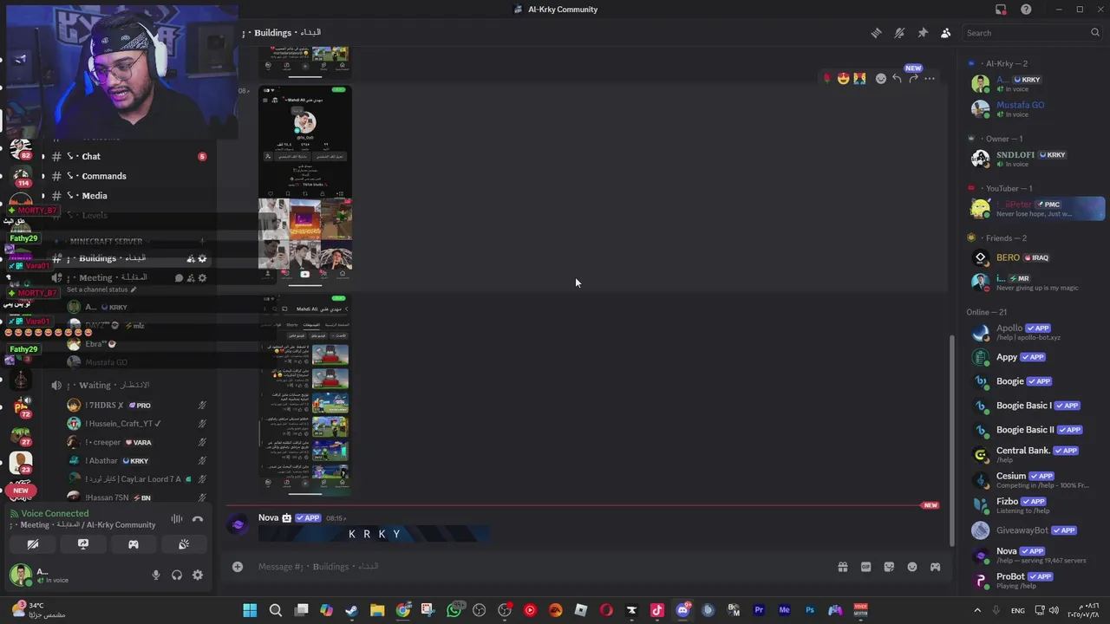Screen dimensions: 1110x624
Task: Open the inbox icon in title bar
Action: click(x=1001, y=10)
